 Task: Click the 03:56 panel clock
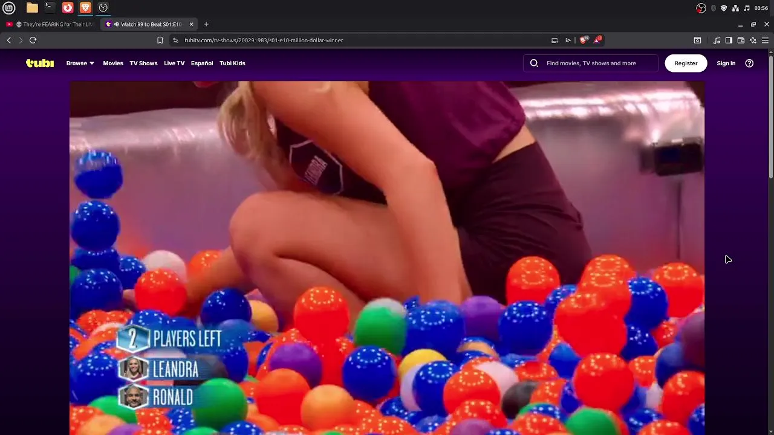pos(761,8)
